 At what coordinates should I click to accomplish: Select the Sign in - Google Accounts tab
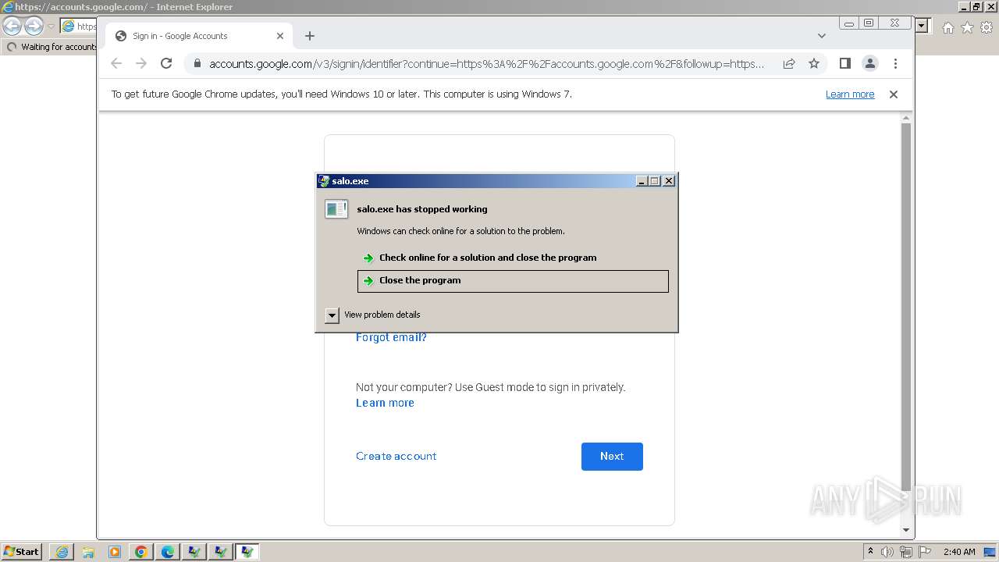pyautogui.click(x=199, y=36)
